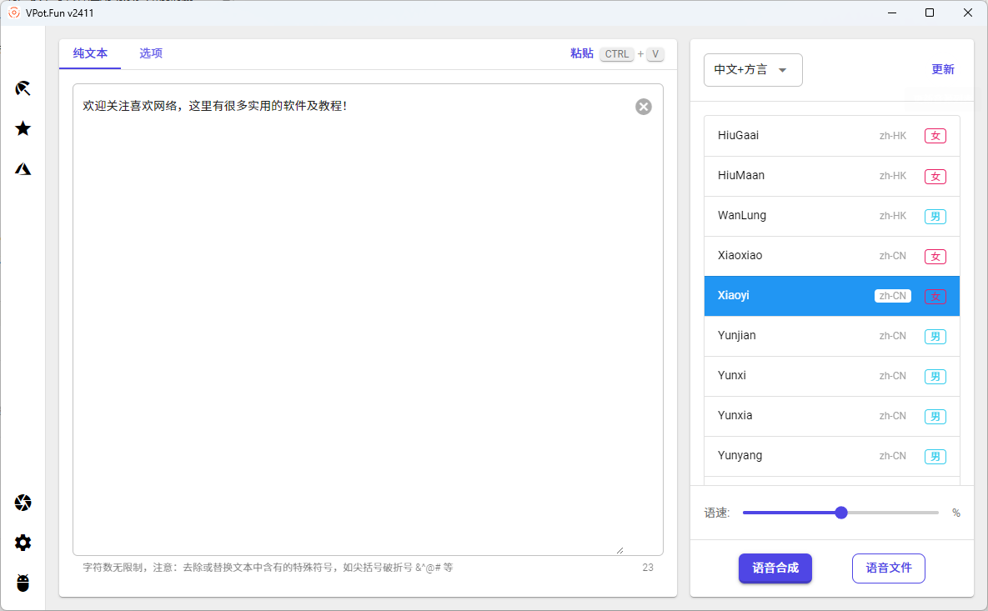This screenshot has width=988, height=611.
Task: Open the camera aperture sidebar icon
Action: [23, 503]
